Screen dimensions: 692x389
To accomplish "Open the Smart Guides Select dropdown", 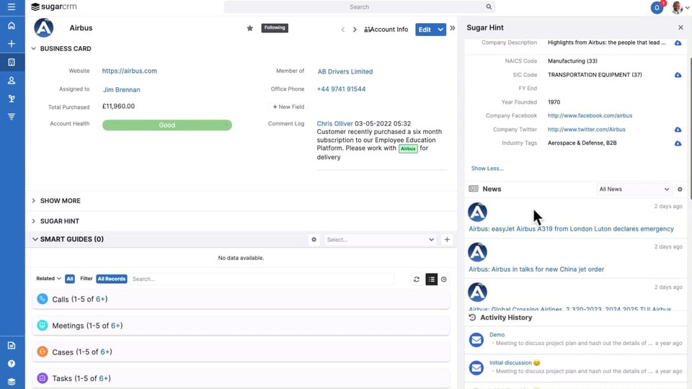I will (380, 239).
